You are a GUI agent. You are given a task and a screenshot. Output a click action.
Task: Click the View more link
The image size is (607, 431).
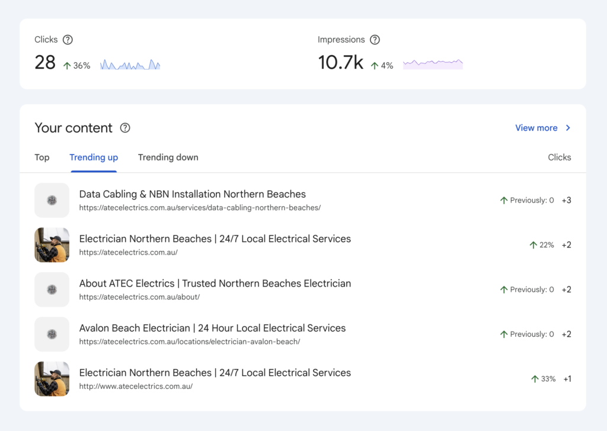pos(536,128)
